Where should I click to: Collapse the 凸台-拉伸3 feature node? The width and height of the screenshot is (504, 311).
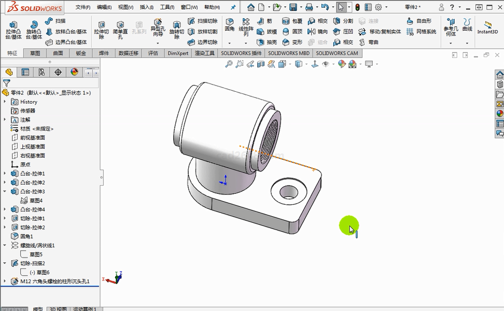pyautogui.click(x=5, y=191)
